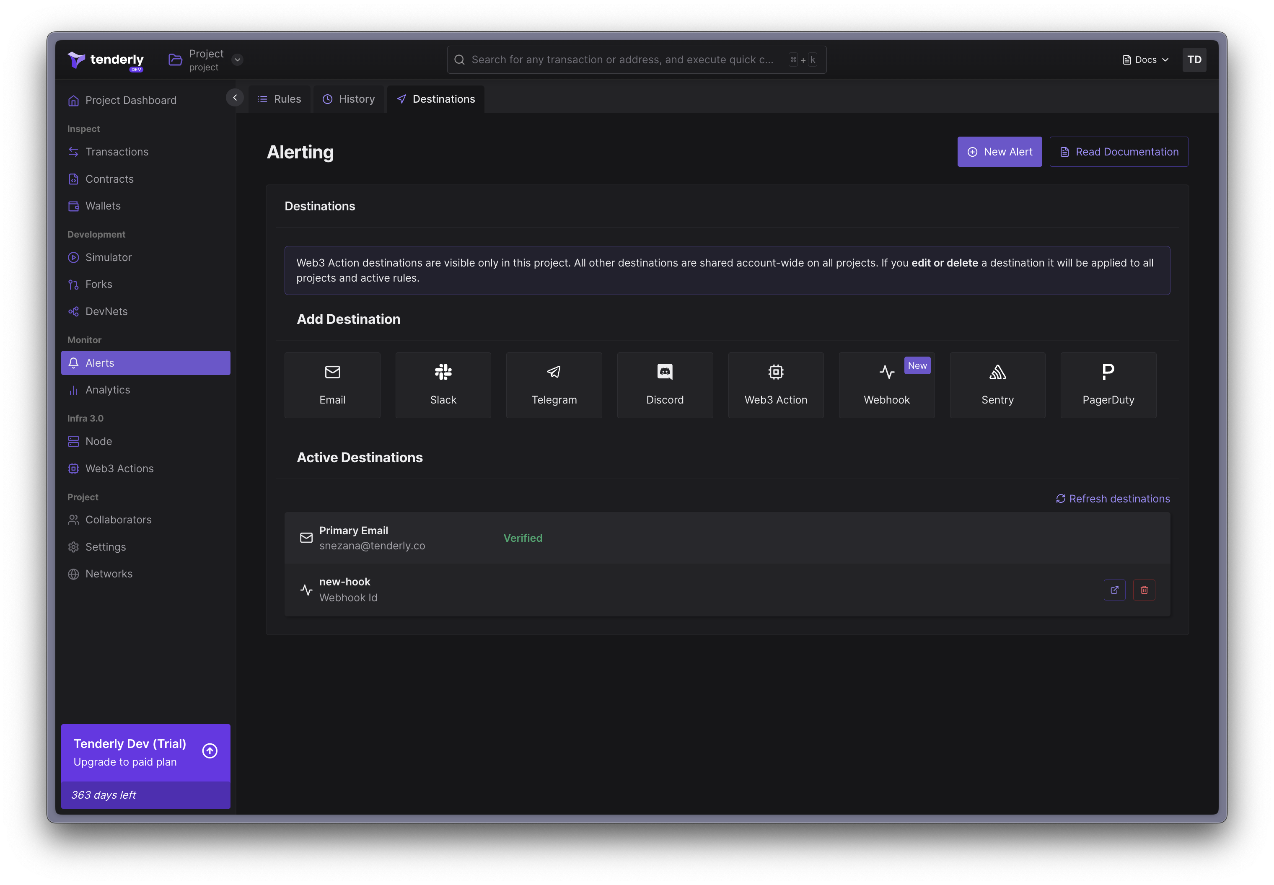Select the Discord destination icon
This screenshot has width=1274, height=885.
[664, 372]
